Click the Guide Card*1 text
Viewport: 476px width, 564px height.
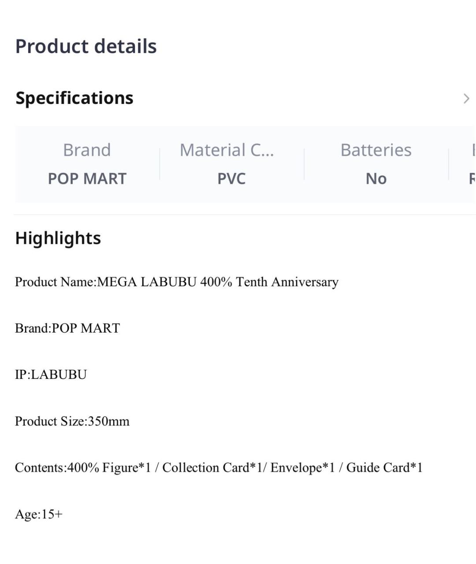[384, 468]
